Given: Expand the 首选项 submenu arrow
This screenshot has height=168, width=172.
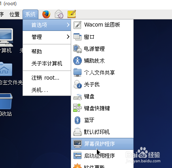Looking at the screenshot, I should coord(68,25).
